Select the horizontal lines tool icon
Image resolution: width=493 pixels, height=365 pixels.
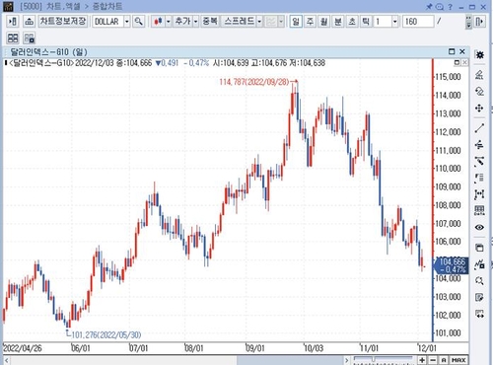tap(479, 144)
